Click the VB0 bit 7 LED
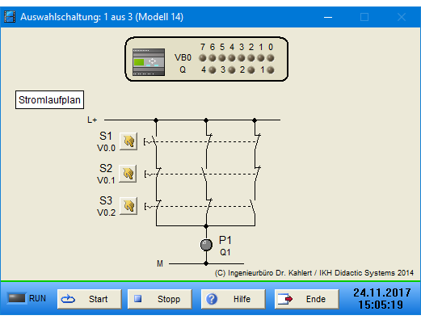Viewport: 421px width, 324px height. coord(203,58)
